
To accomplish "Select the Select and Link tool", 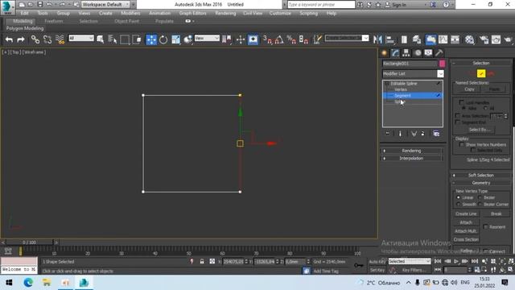I will click(35, 39).
